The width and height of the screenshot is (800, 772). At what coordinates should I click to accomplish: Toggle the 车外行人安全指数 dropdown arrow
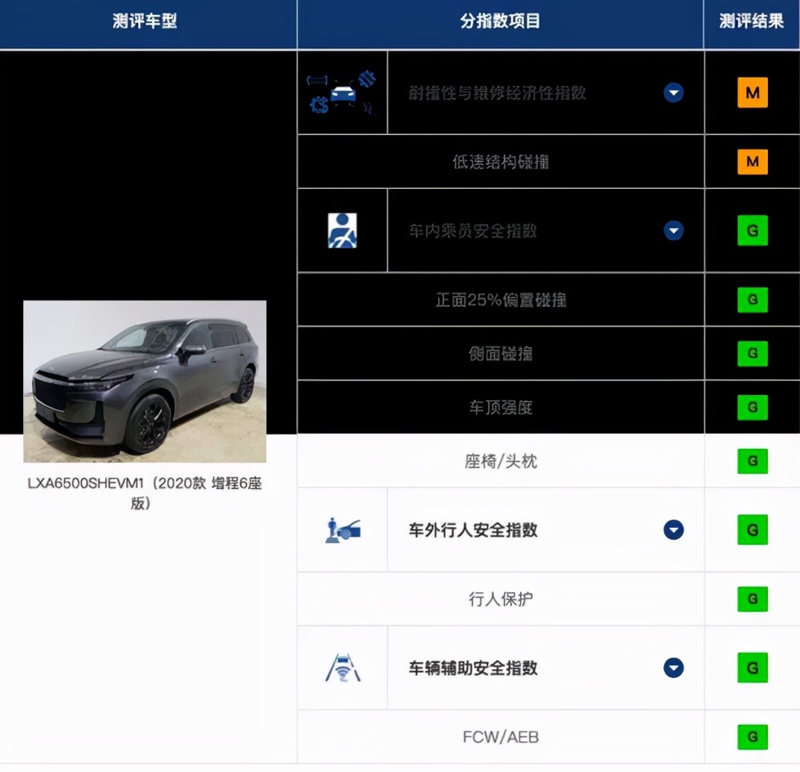[673, 530]
